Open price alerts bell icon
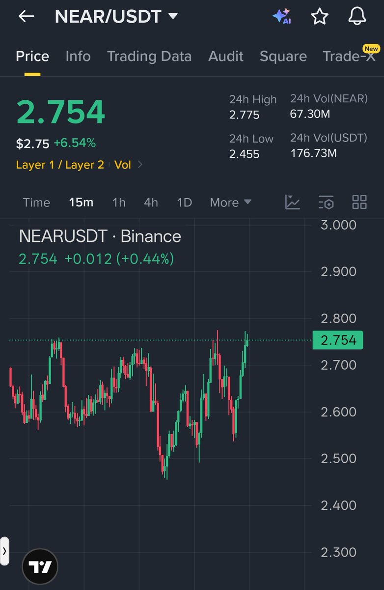Viewport: 384px width, 590px height. pyautogui.click(x=357, y=16)
